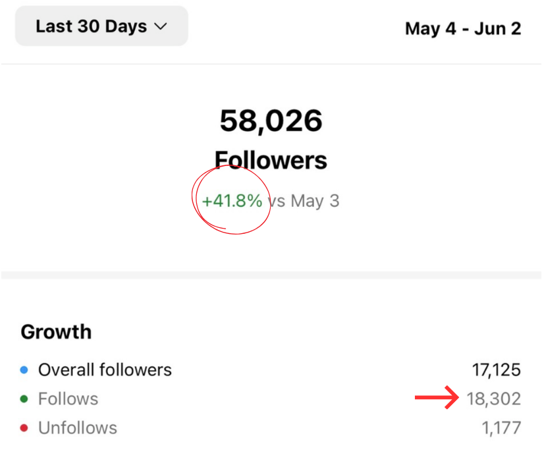The width and height of the screenshot is (542, 471).
Task: Select the May 4 - Jun 2 date range
Action: click(x=462, y=28)
